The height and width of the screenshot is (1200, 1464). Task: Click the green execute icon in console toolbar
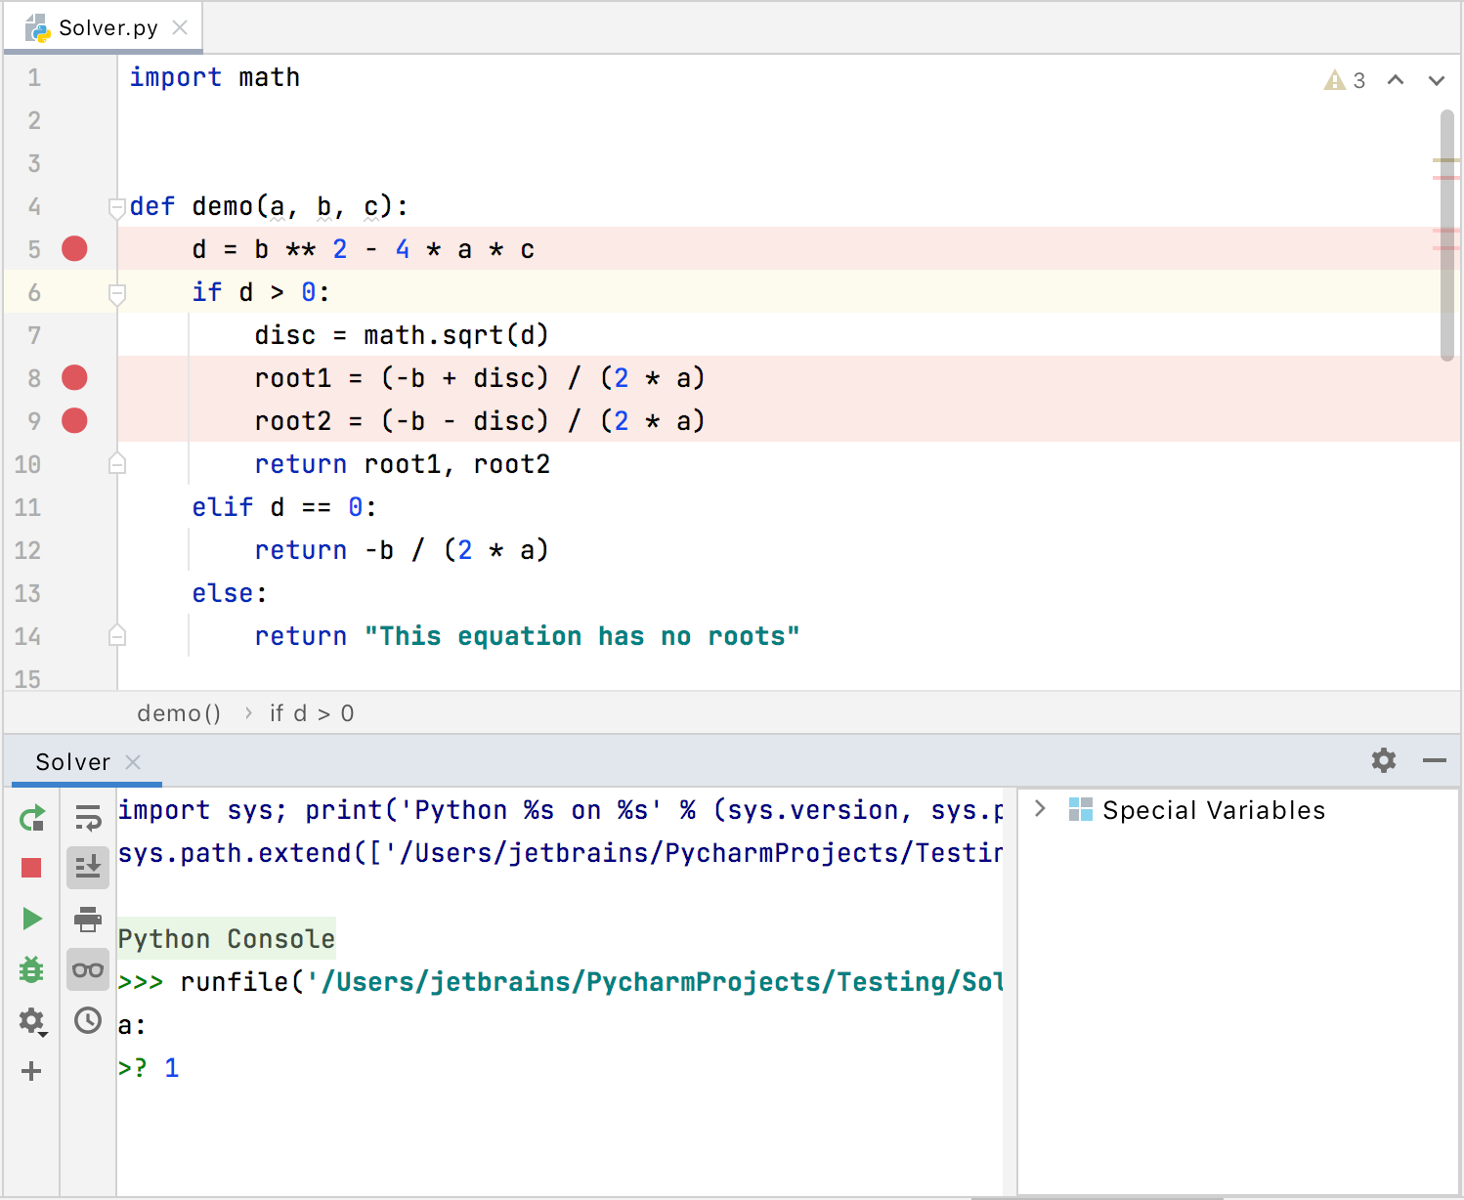(x=31, y=919)
